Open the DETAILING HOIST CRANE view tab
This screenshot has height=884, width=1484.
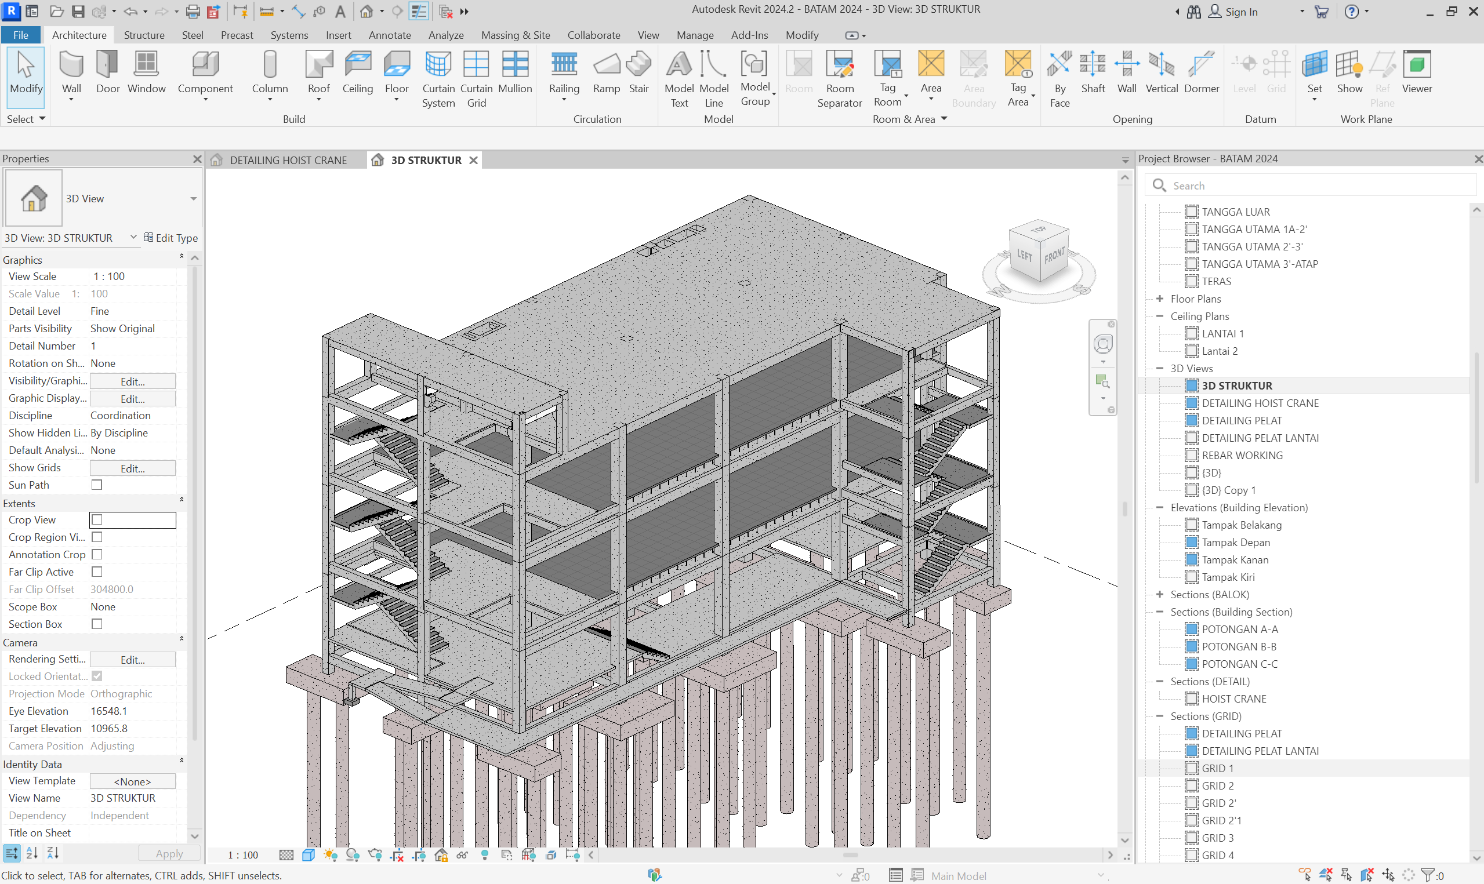click(x=288, y=160)
